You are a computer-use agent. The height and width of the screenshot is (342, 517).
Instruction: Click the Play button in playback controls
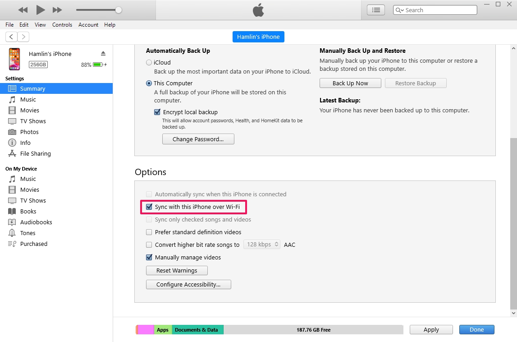[41, 10]
